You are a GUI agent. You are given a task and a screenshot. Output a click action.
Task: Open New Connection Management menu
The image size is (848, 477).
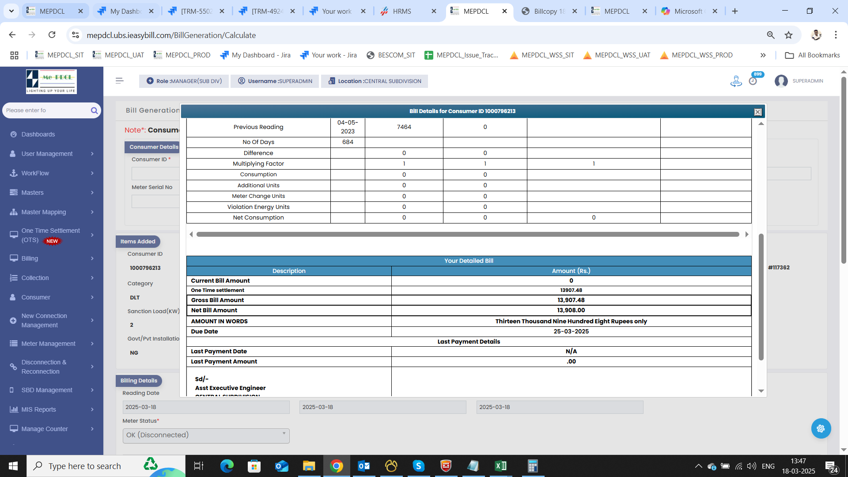click(x=52, y=321)
